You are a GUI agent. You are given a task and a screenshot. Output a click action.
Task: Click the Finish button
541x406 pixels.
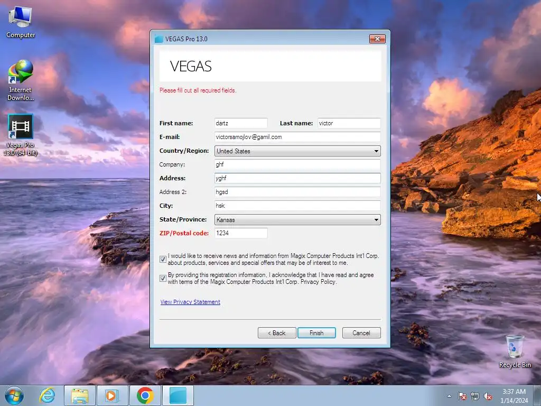pyautogui.click(x=316, y=333)
